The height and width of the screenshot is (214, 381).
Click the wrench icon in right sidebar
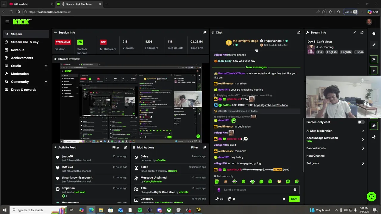coord(374,126)
